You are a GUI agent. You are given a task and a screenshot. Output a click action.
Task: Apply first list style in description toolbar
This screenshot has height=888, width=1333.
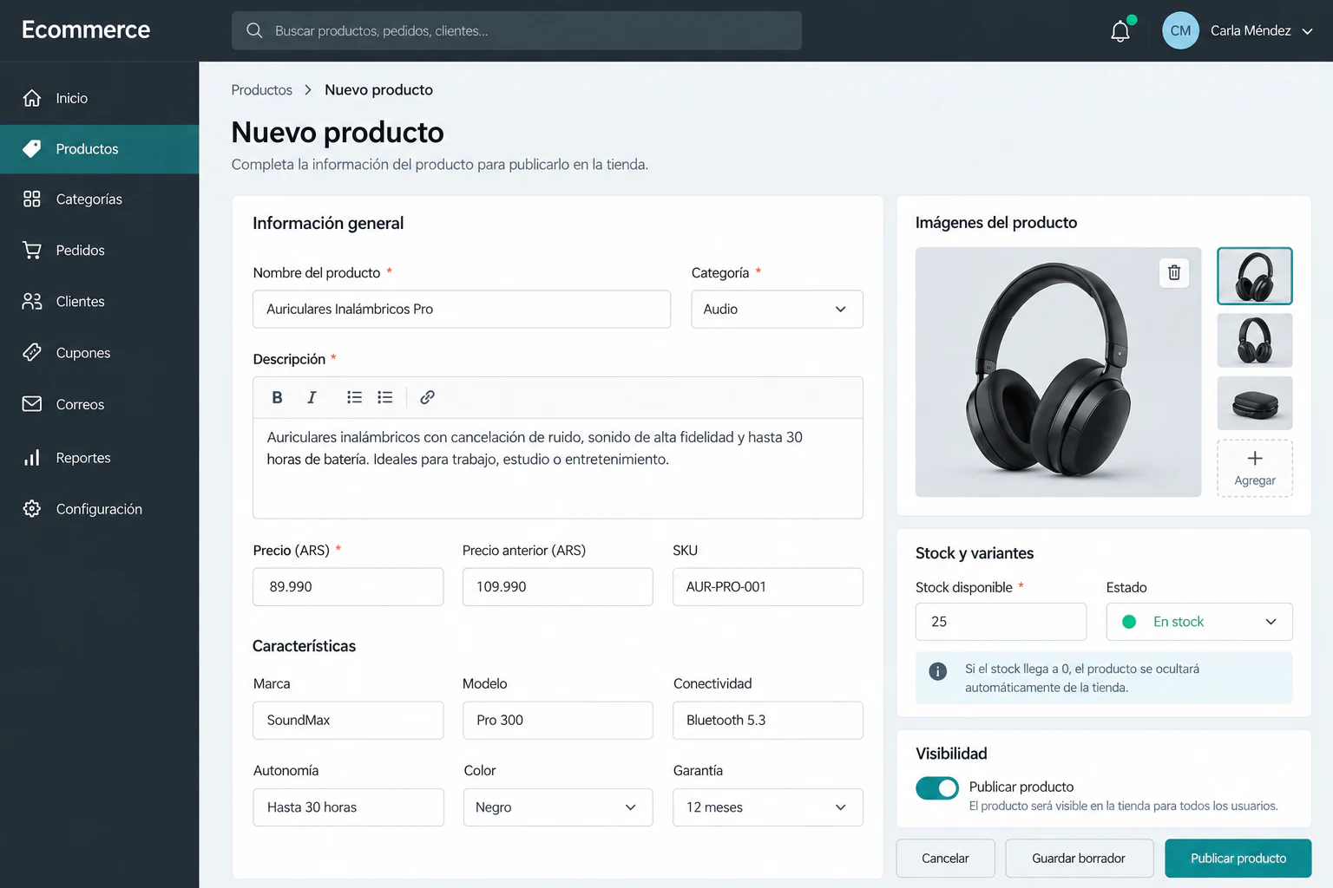pyautogui.click(x=354, y=397)
